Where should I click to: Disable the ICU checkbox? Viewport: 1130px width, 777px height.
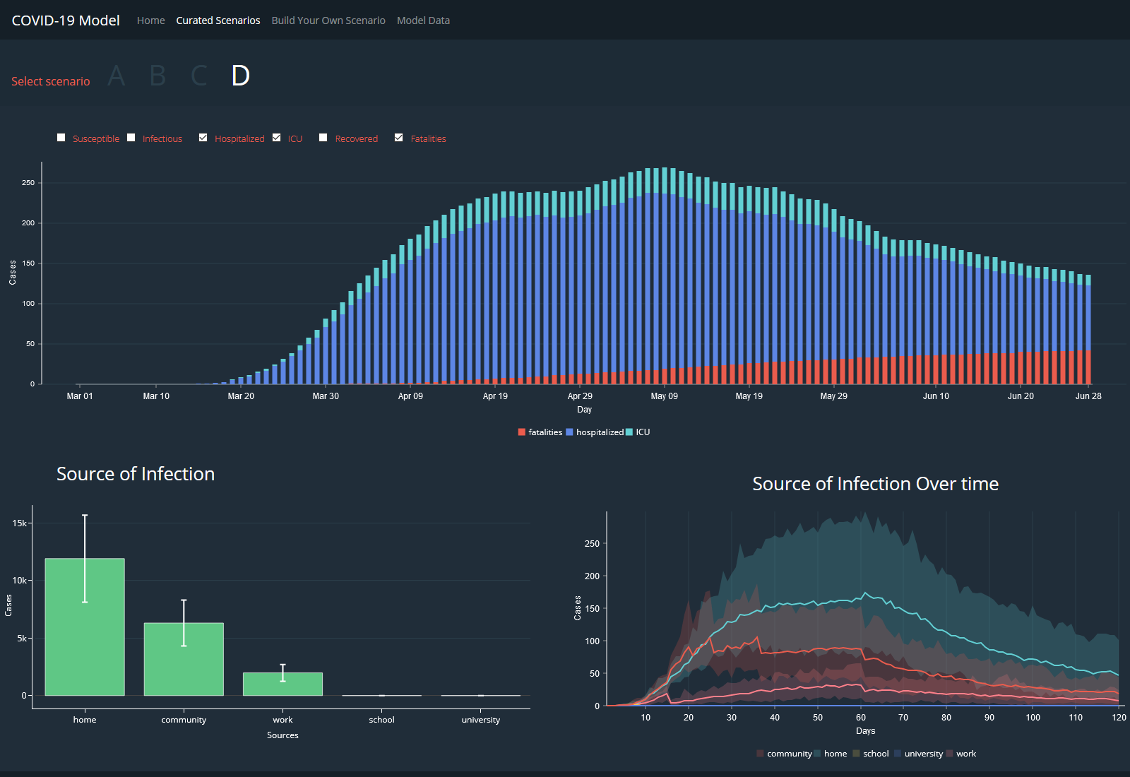tap(277, 138)
